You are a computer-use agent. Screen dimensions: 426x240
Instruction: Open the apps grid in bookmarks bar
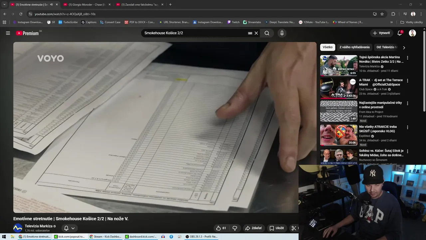(4, 22)
